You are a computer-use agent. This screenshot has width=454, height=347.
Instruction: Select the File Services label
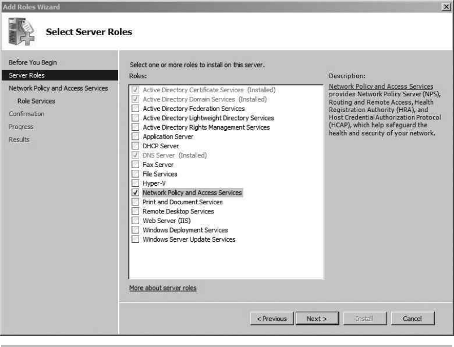(x=160, y=174)
